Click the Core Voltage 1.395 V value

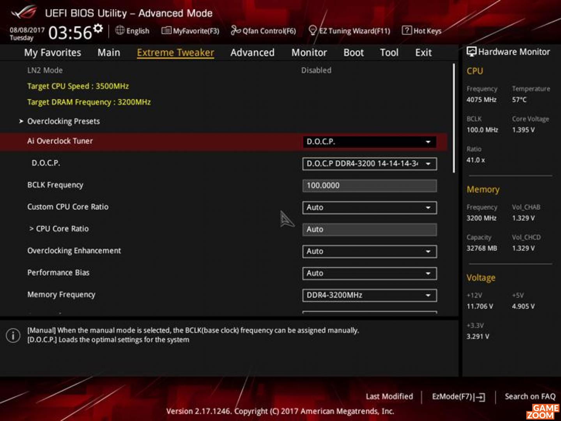(524, 130)
